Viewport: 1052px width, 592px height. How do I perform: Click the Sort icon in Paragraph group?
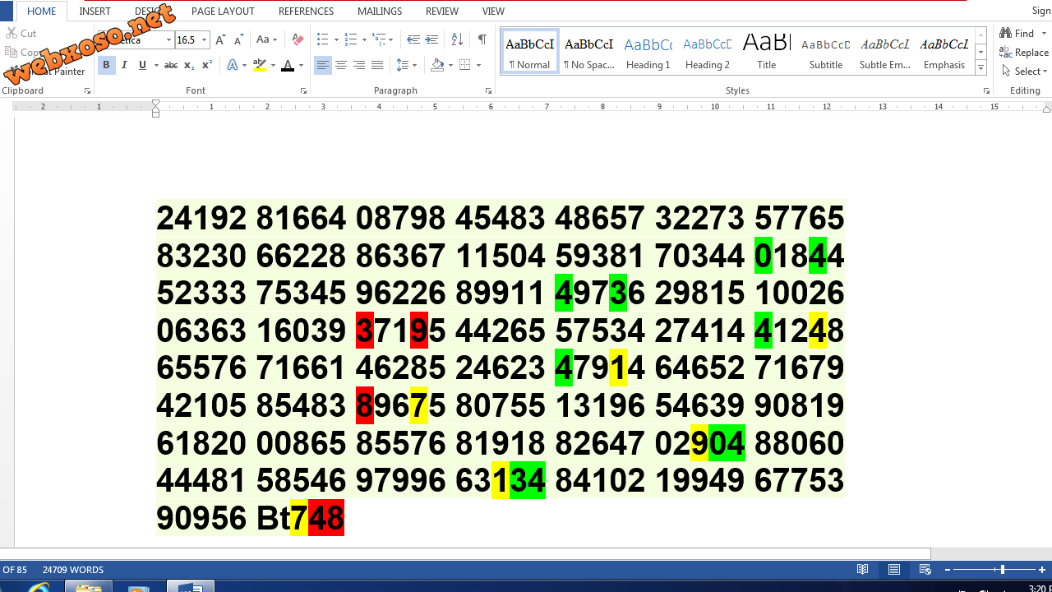[457, 39]
